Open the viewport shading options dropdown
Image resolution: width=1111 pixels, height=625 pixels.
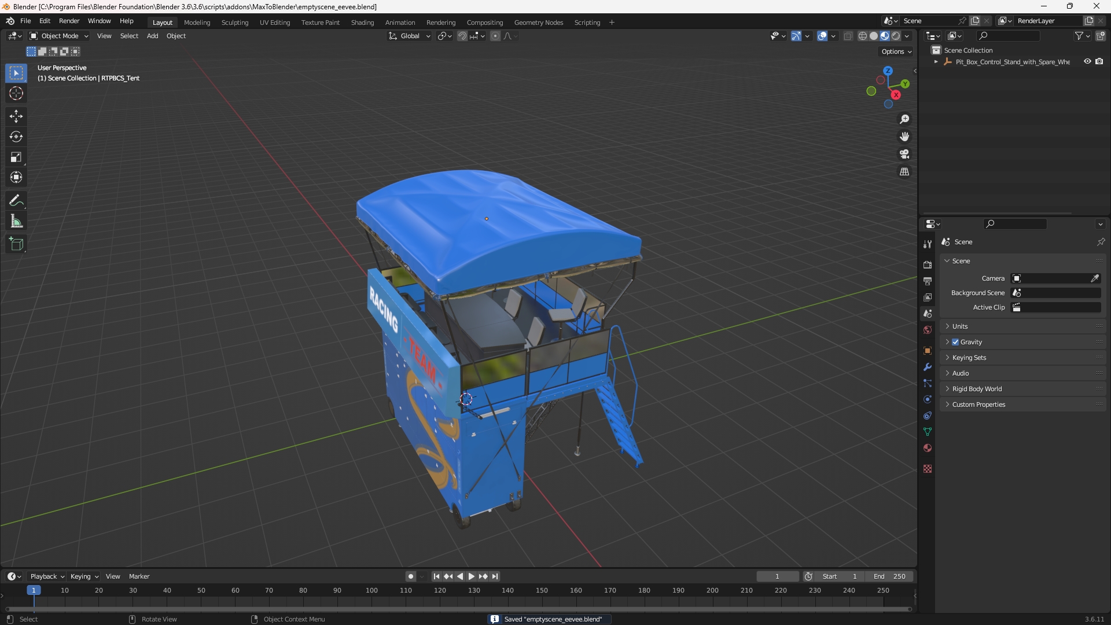pyautogui.click(x=907, y=36)
